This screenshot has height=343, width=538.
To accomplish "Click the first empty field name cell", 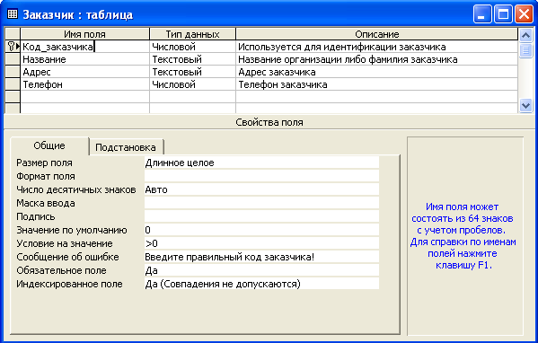I will pyautogui.click(x=85, y=97).
